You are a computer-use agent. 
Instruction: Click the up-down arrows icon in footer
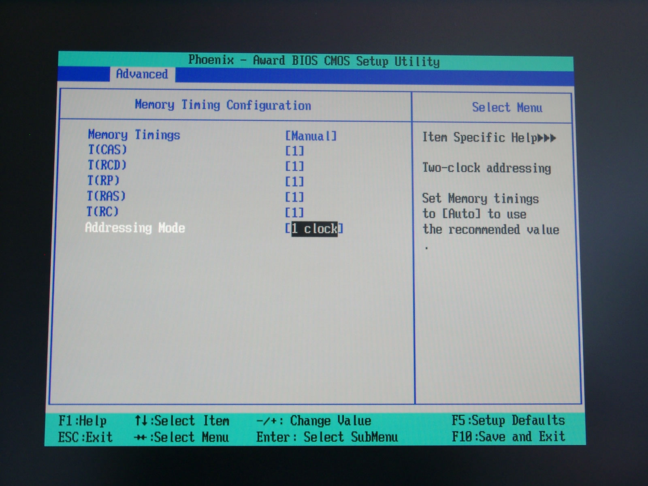(141, 421)
